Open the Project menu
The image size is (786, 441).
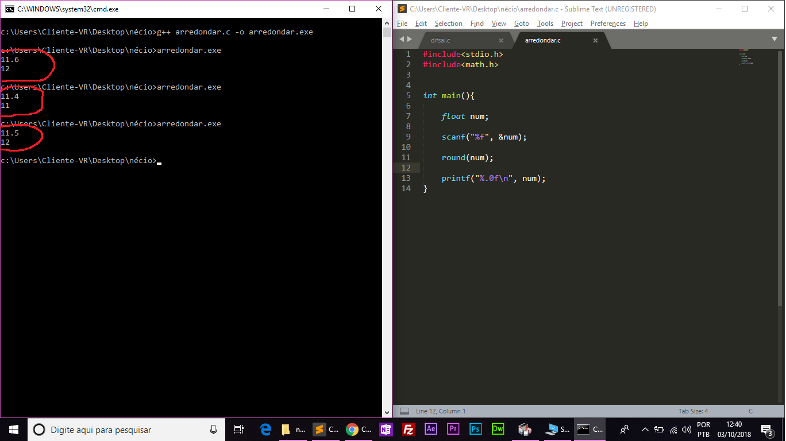point(572,24)
